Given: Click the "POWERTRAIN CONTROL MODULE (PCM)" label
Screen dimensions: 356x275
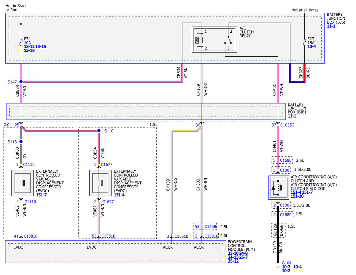Looking at the screenshot, I should 242,246.
